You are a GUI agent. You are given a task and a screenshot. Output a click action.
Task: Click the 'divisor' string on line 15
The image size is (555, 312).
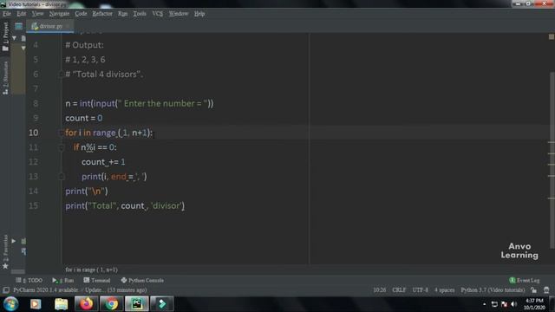(167, 206)
